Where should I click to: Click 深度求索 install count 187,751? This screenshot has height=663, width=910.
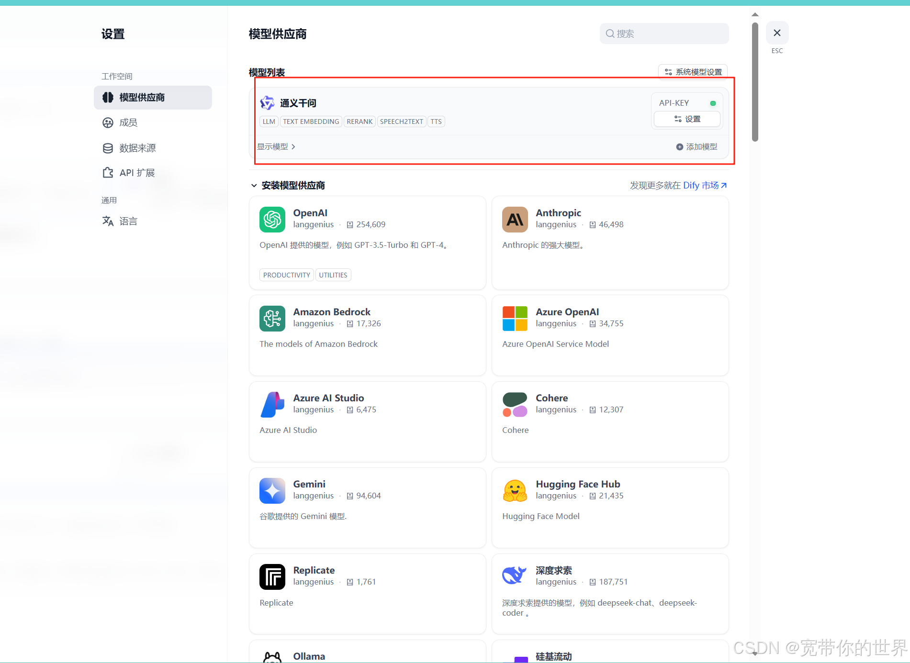tap(613, 582)
